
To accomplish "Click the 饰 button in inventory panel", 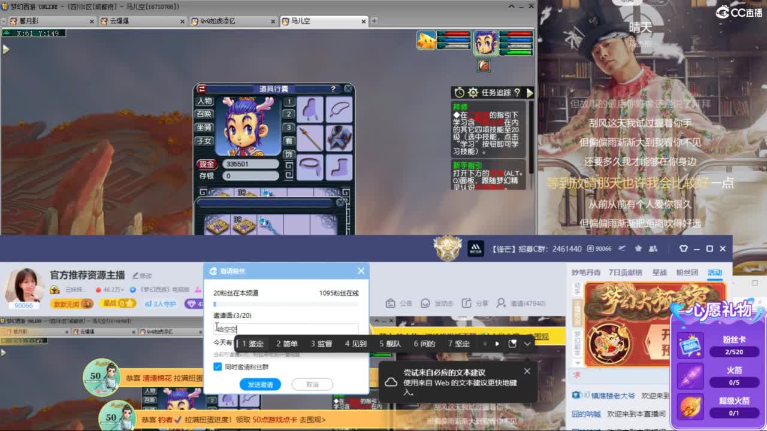I will (x=289, y=154).
